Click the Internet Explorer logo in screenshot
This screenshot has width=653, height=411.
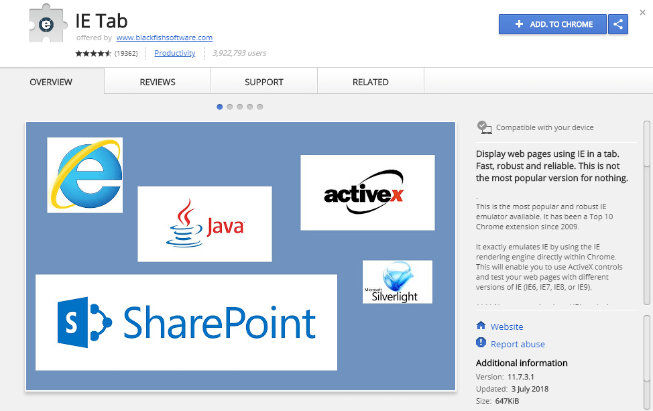point(85,175)
